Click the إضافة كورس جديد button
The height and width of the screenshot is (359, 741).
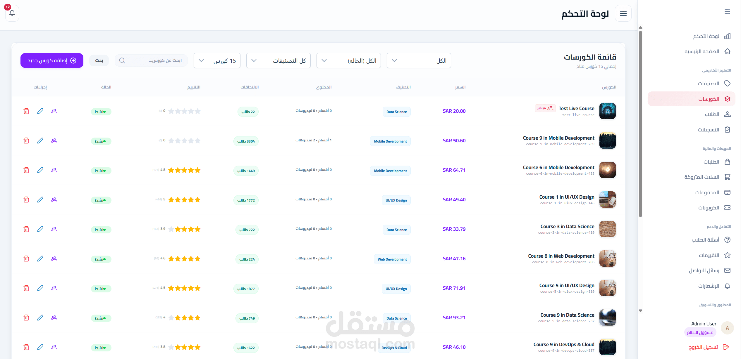[52, 60]
